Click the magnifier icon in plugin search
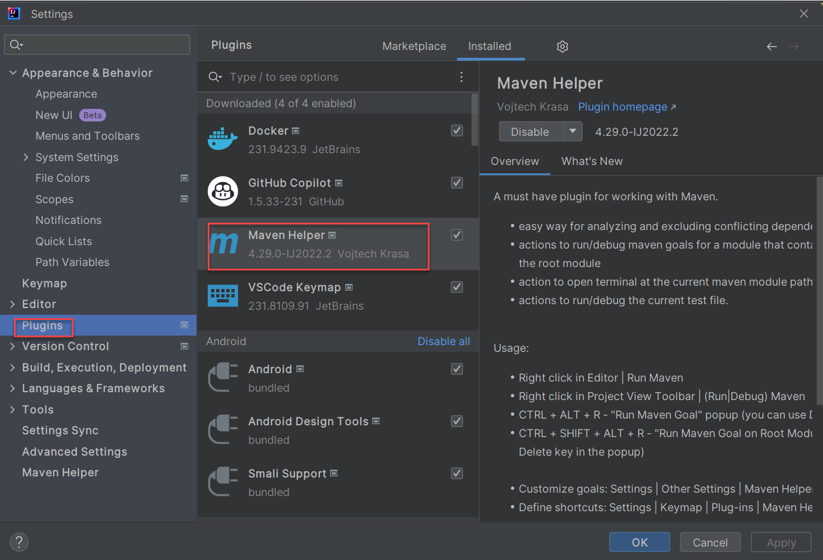 (x=214, y=77)
